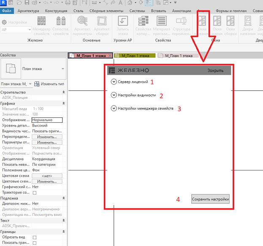Click the Запись этажа tool

coord(123,25)
